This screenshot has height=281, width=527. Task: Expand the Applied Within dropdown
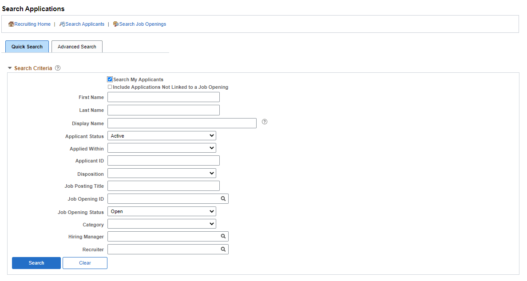tap(162, 148)
